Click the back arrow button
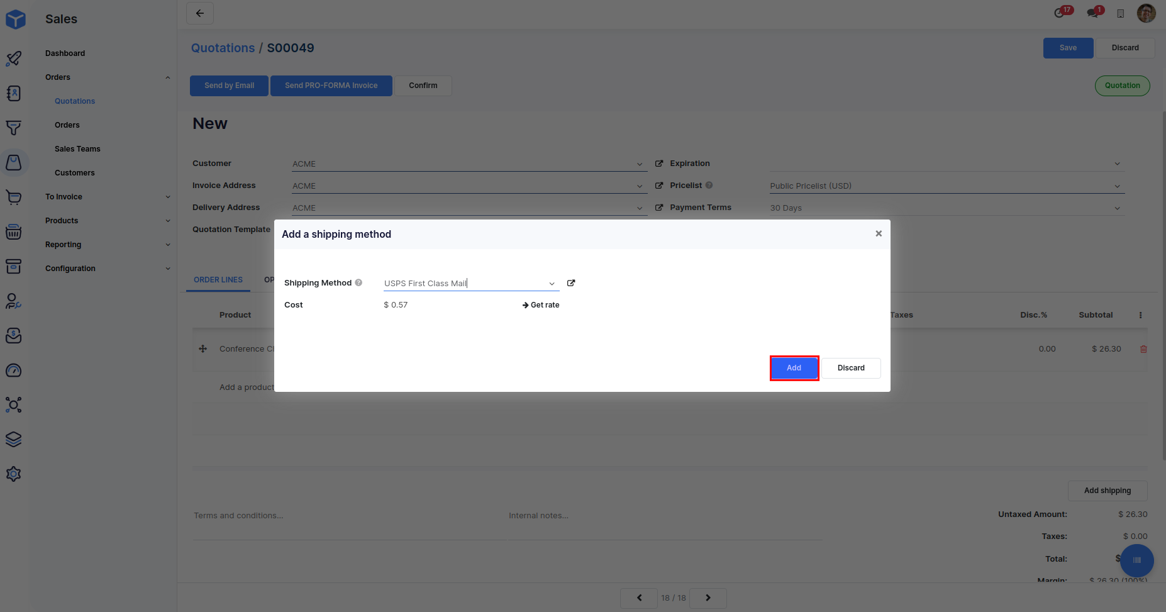This screenshot has height=612, width=1166. [x=200, y=13]
